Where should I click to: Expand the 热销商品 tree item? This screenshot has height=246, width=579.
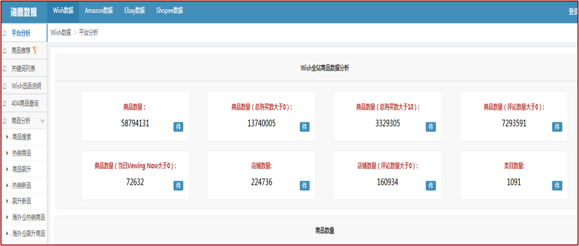7,153
